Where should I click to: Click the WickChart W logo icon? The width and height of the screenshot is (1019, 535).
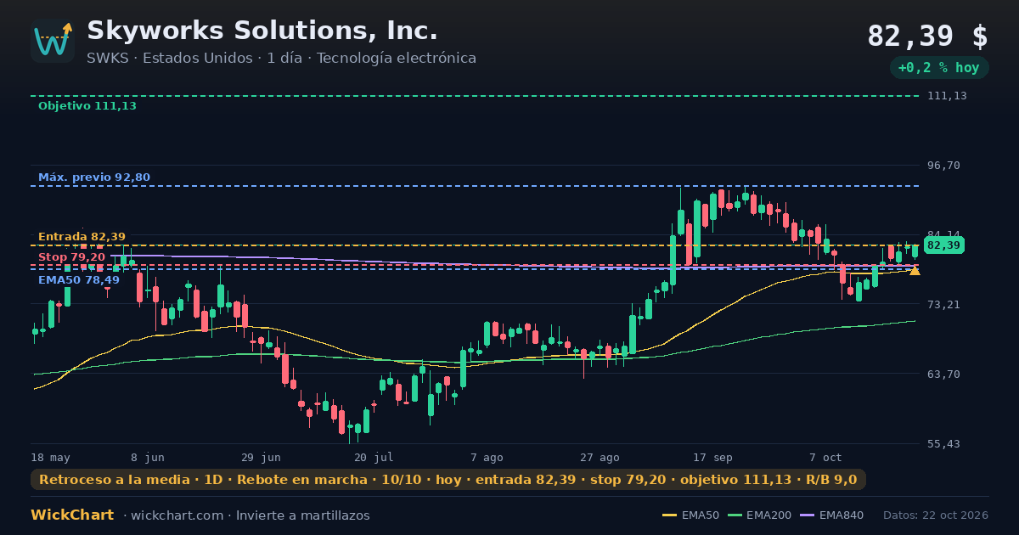[53, 41]
